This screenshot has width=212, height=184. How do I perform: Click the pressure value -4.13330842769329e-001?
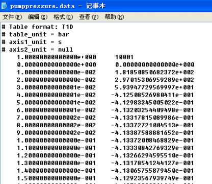pos(152,148)
